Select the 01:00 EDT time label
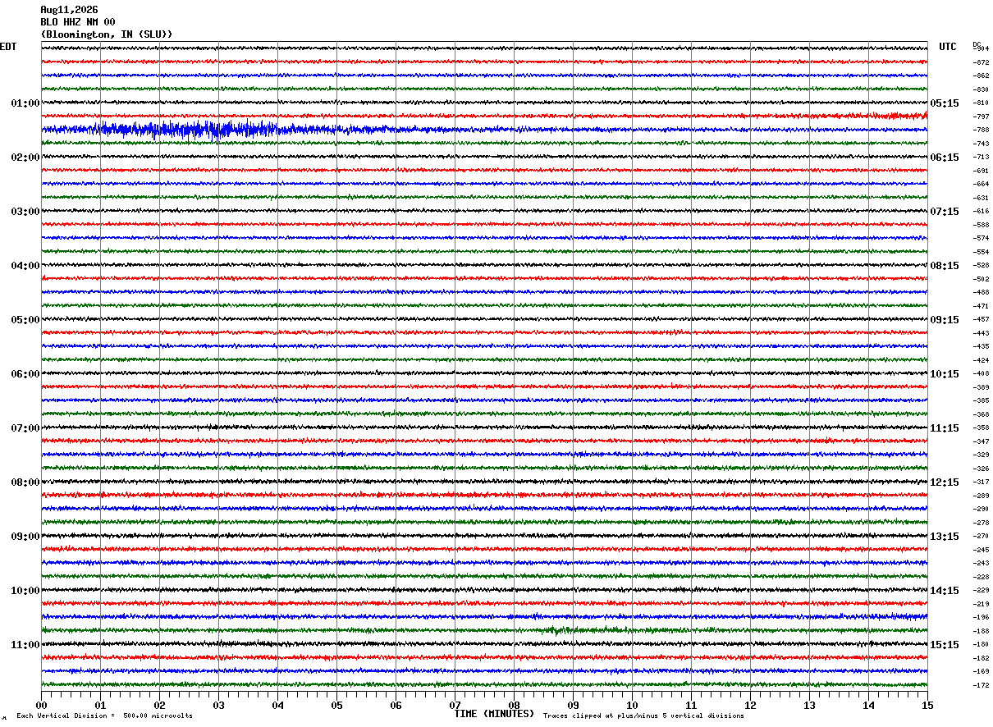 click(x=25, y=103)
